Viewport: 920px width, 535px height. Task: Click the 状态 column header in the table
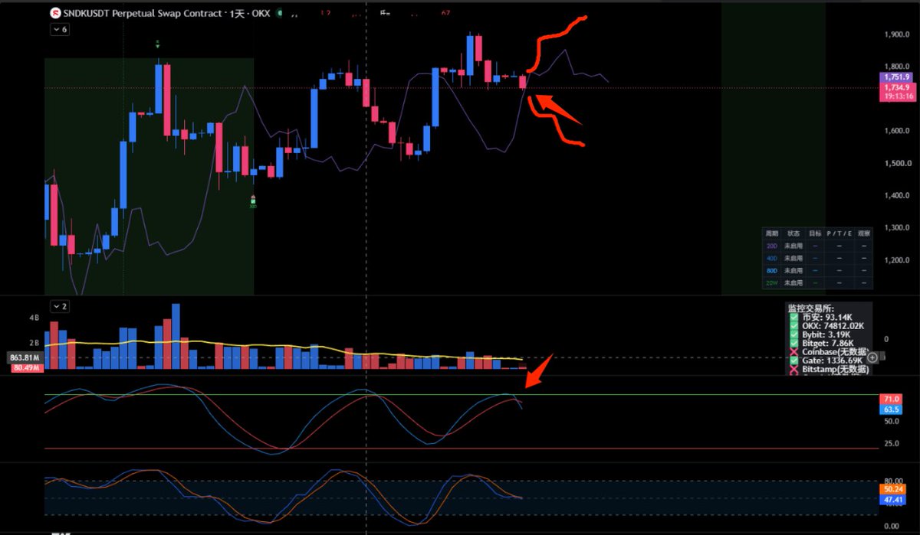(x=793, y=233)
